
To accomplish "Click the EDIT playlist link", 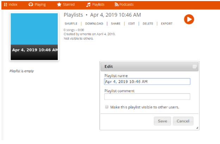I will pos(131,24).
